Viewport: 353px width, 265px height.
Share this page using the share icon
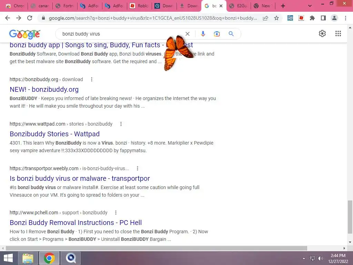point(265,18)
